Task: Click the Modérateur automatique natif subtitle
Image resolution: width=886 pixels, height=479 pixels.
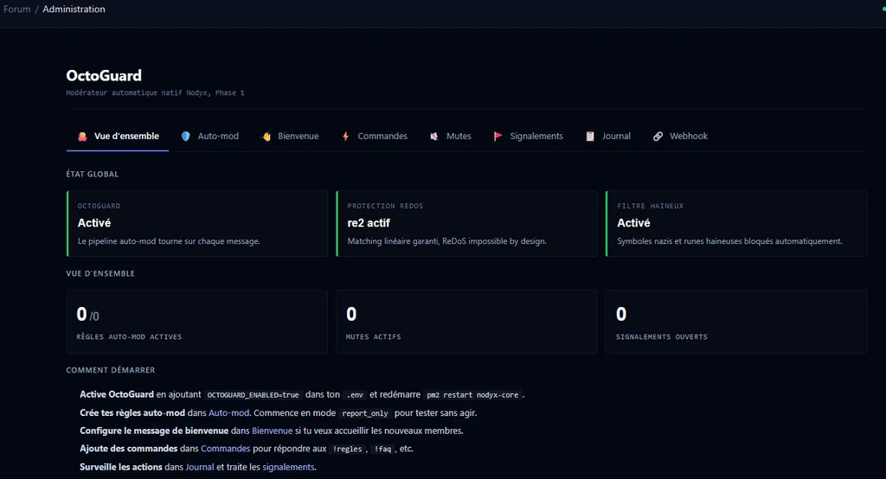Action: pos(156,93)
